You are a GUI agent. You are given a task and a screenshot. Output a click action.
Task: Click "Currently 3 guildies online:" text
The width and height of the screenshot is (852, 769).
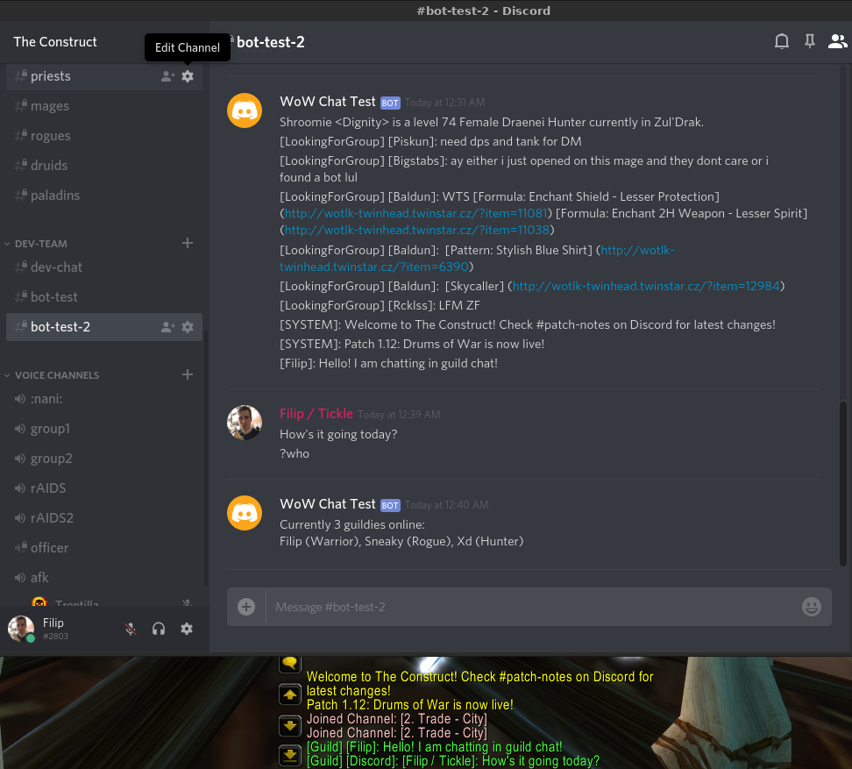click(x=352, y=524)
